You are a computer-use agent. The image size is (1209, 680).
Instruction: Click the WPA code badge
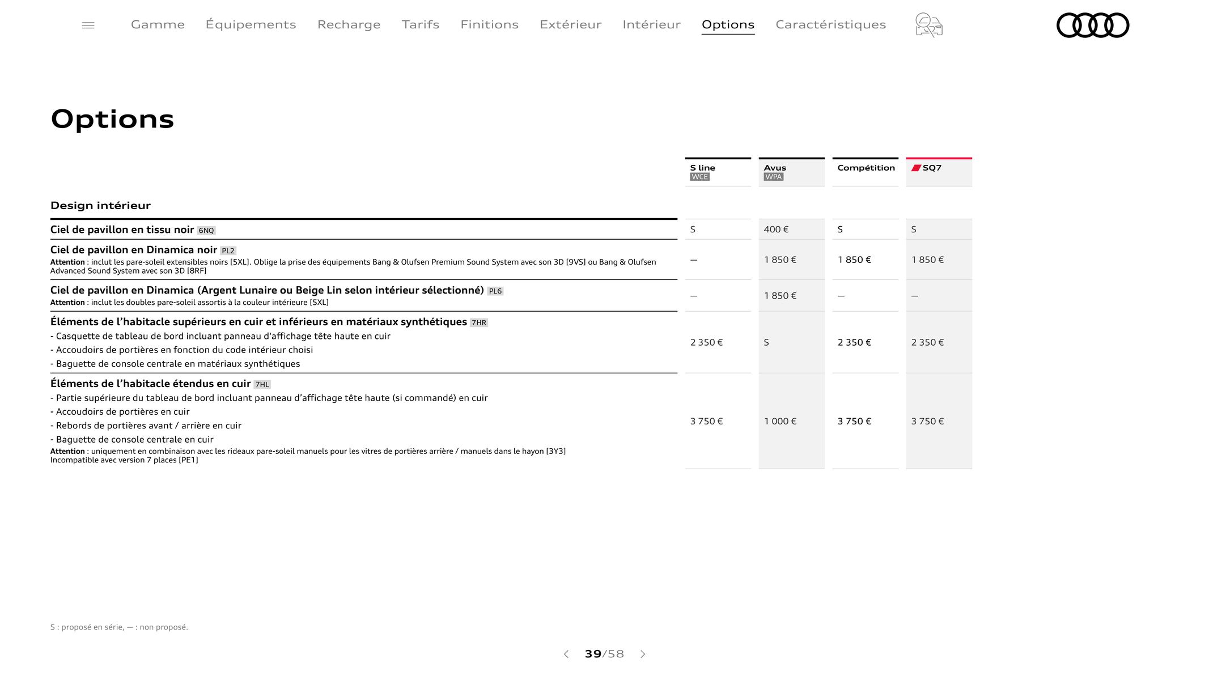point(773,177)
